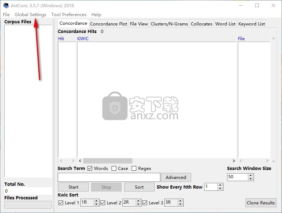Switch to the Word List tab
Image resolution: width=282 pixels, height=213 pixels.
coord(225,24)
